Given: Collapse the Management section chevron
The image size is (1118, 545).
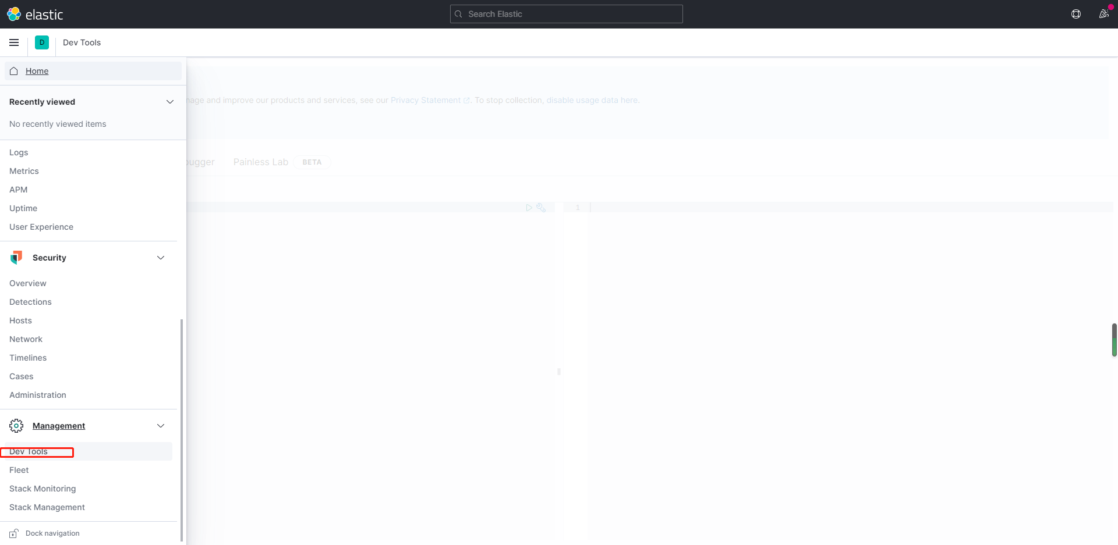Looking at the screenshot, I should point(161,426).
